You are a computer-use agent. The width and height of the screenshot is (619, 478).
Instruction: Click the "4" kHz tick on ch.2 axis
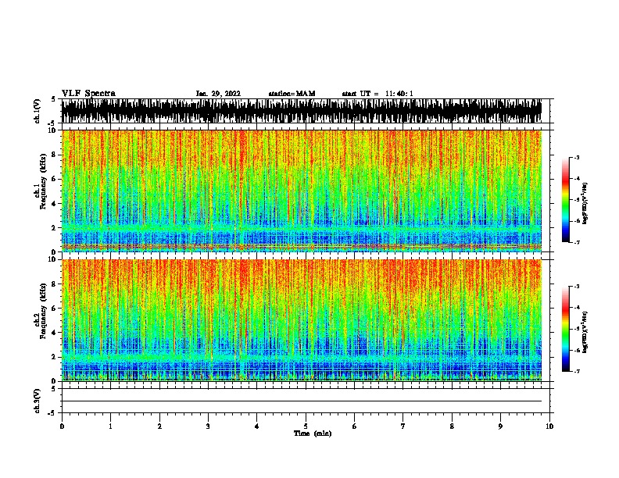55,333
